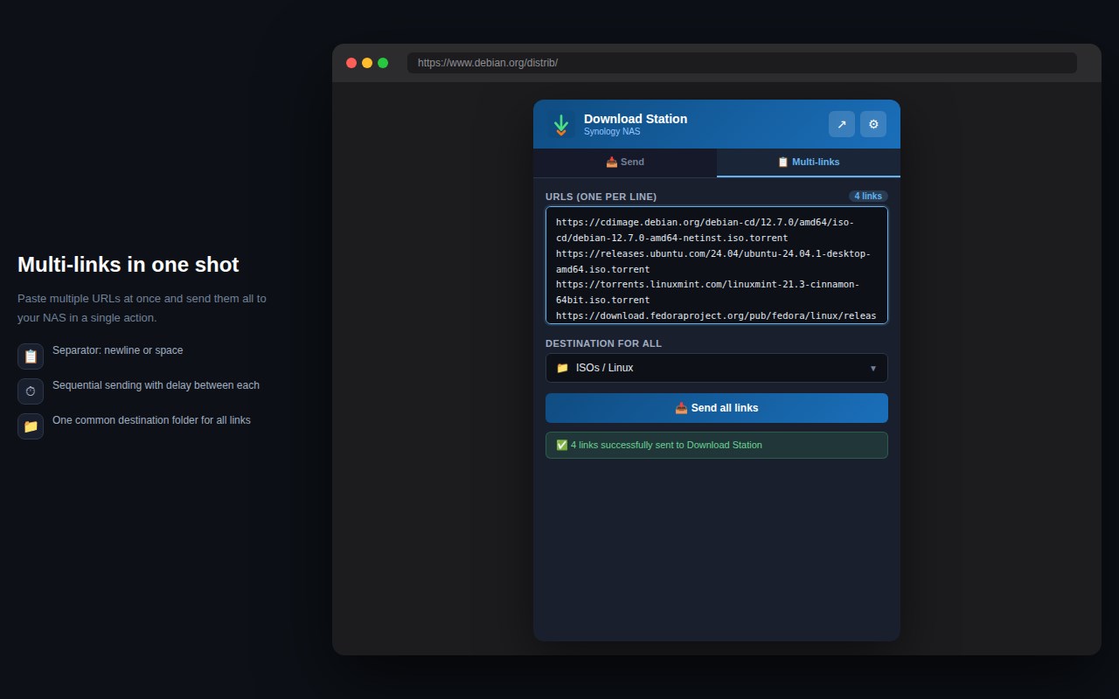Click the 'Synology NAS' subtitle

612,132
